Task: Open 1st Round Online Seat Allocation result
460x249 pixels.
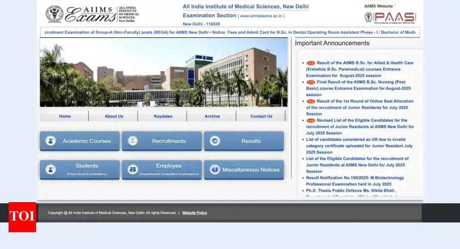Action: [360, 108]
